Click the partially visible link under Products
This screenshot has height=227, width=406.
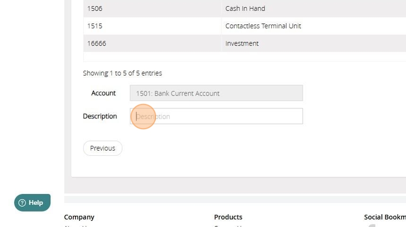[227, 226]
